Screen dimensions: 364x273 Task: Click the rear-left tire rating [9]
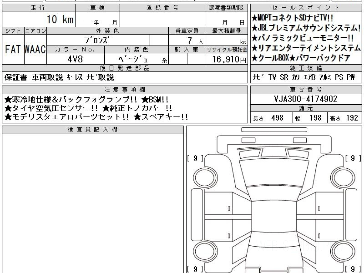(195, 268)
